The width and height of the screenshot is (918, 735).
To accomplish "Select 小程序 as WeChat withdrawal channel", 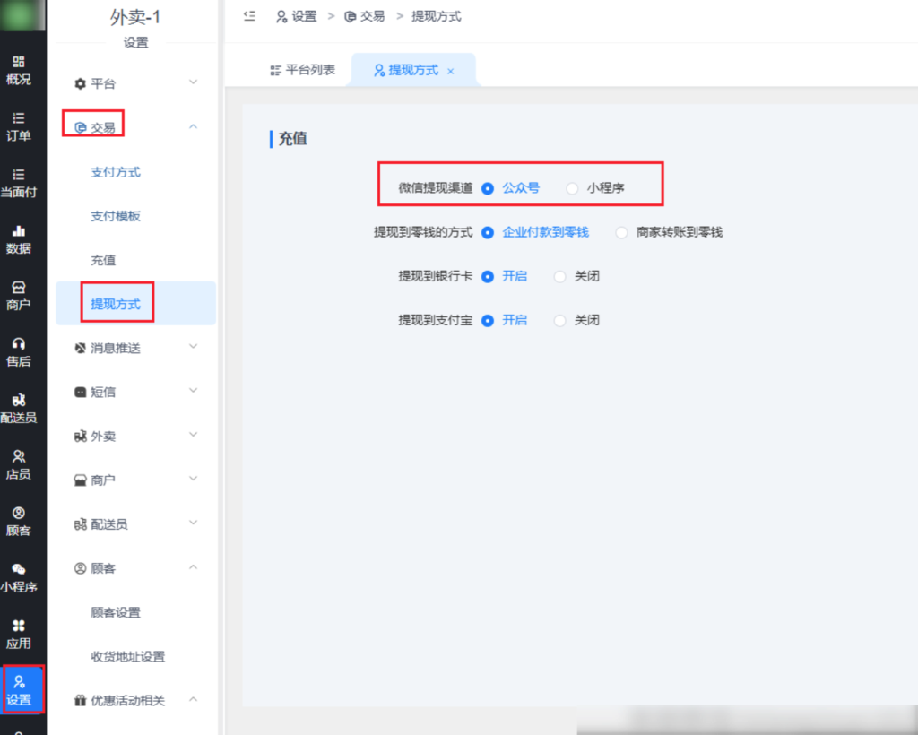I will pos(572,188).
